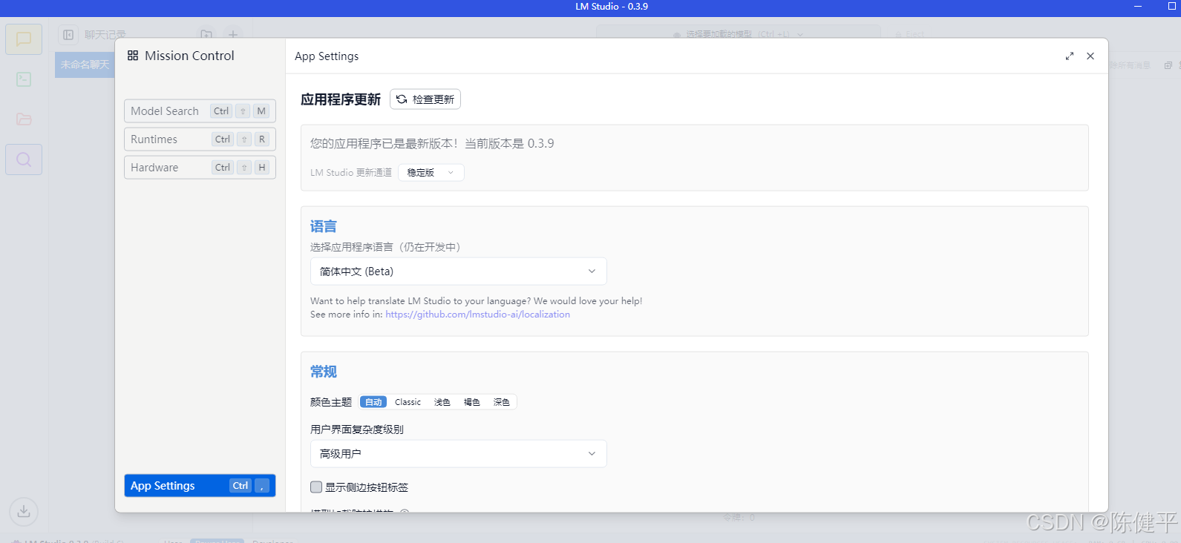Screen dimensions: 1181x543
Task: Create a new chat folder icon
Action: [206, 35]
